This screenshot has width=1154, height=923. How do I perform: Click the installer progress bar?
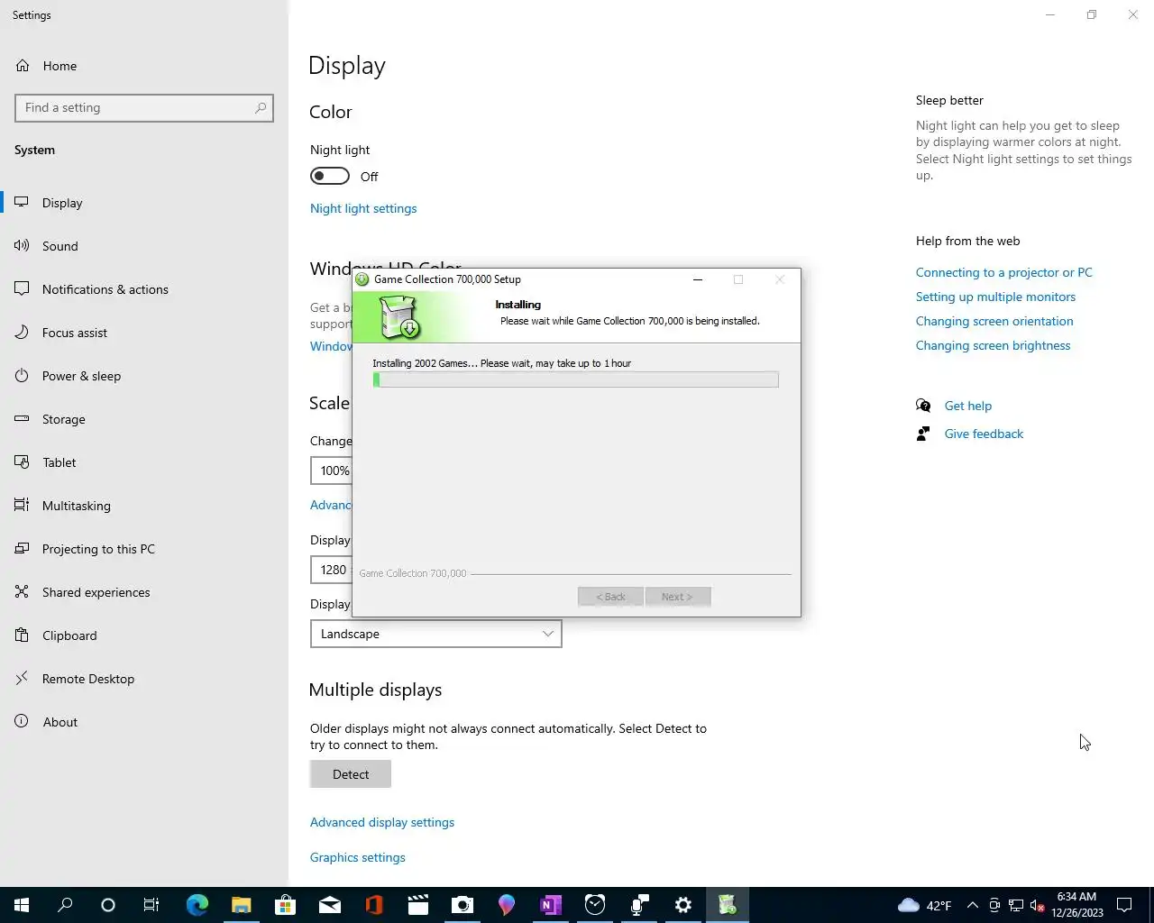coord(575,379)
